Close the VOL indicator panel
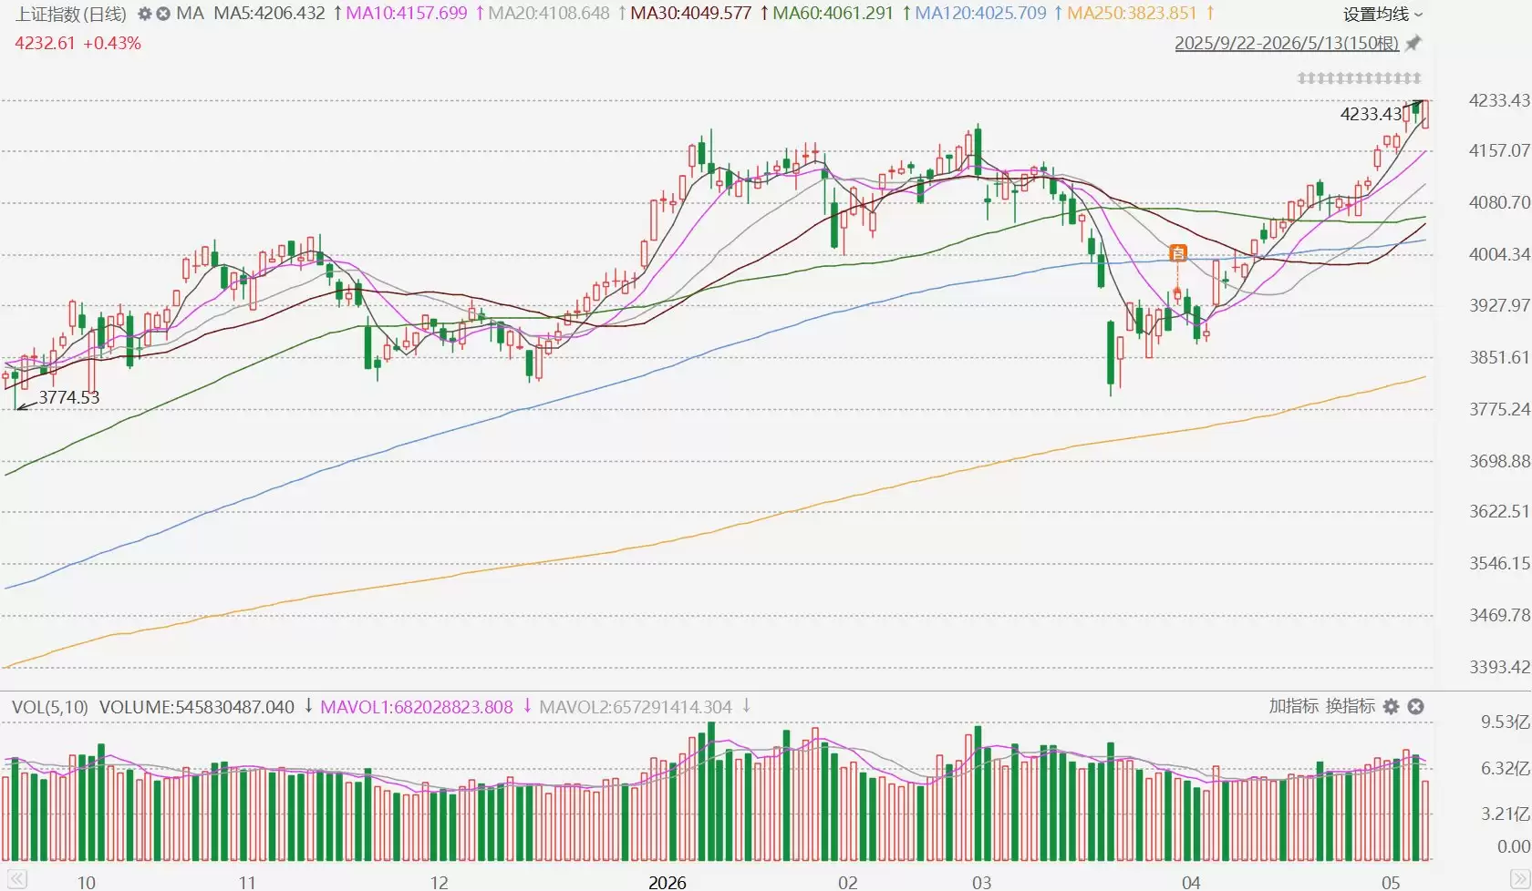1532x891 pixels. click(x=1415, y=707)
